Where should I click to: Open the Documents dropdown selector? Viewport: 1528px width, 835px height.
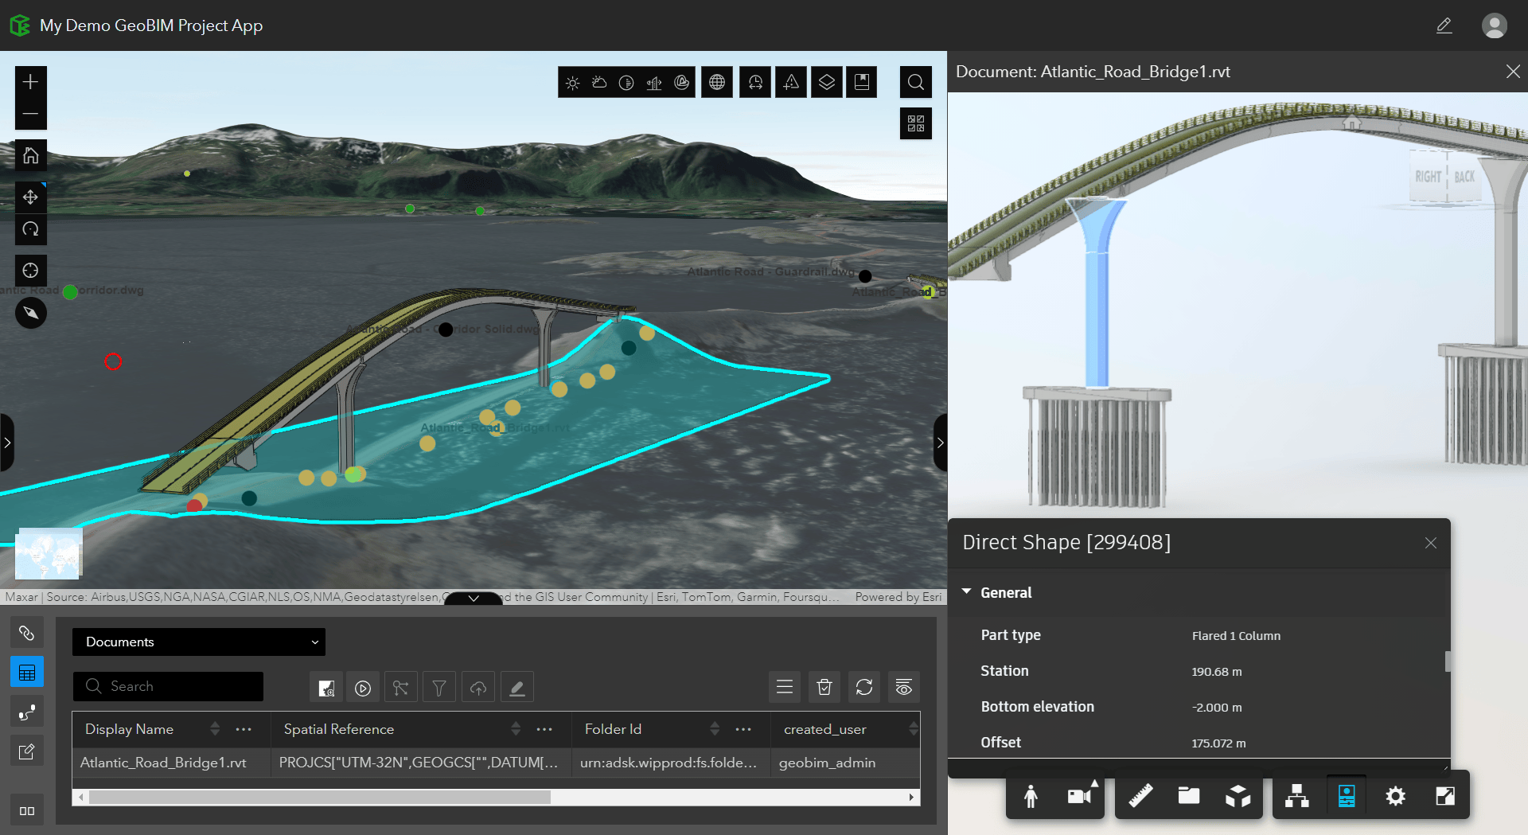pos(199,642)
